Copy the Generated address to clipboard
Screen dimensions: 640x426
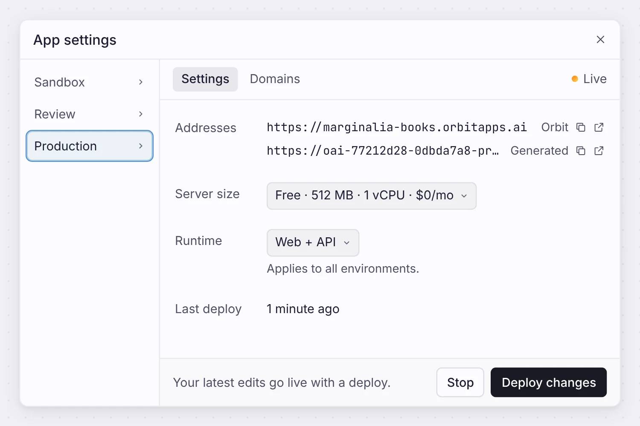pos(581,151)
